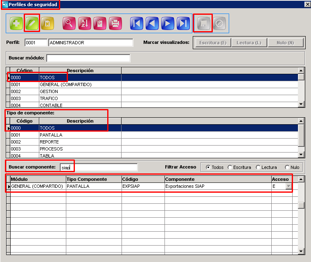The image size is (311, 262).
Task: Click the gray cancel icon
Action: [219, 23]
